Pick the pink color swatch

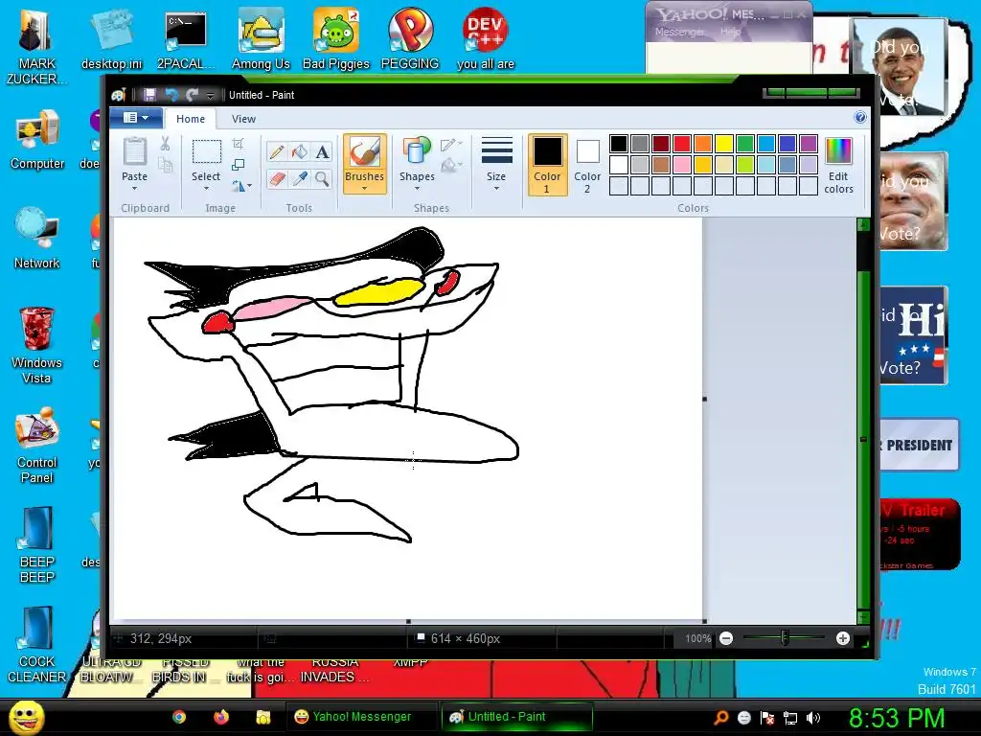[x=682, y=165]
